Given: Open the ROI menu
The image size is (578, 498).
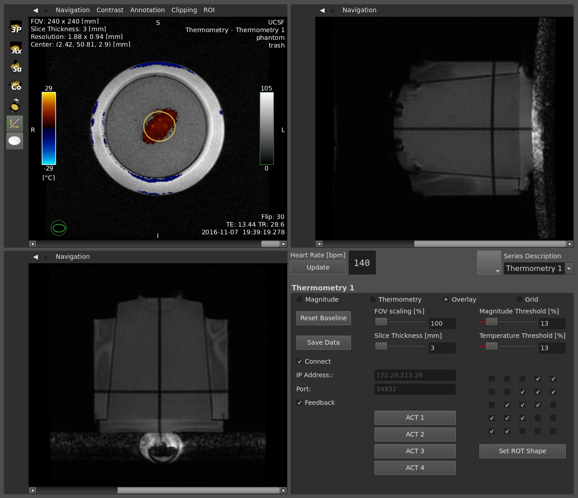Looking at the screenshot, I should [x=209, y=10].
